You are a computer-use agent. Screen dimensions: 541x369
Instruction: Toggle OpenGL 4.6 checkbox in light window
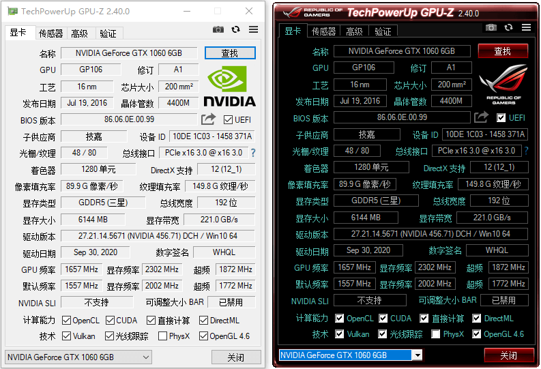click(x=203, y=336)
